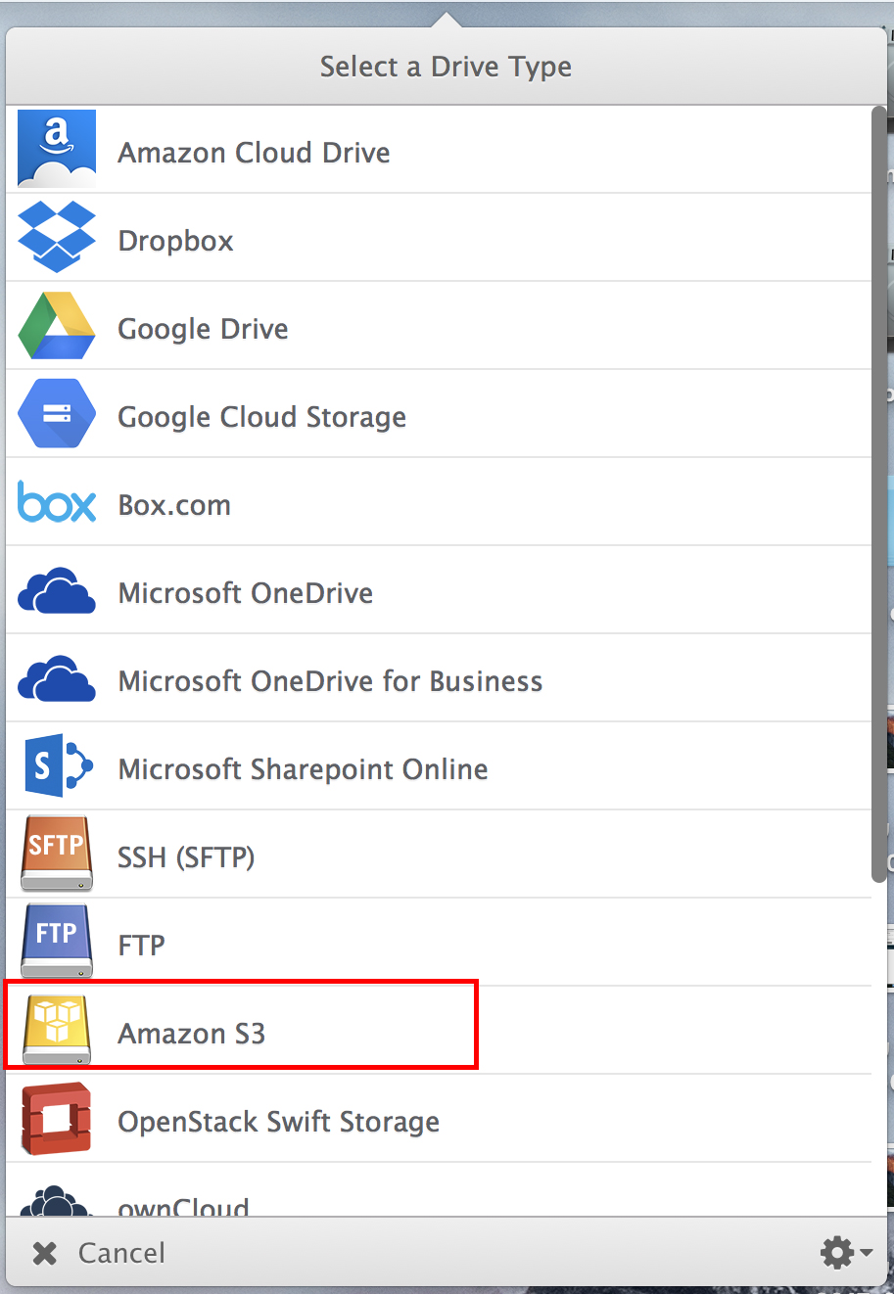Viewport: 894px width, 1294px height.
Task: Choose the SSH (SFTP) label
Action: (186, 857)
